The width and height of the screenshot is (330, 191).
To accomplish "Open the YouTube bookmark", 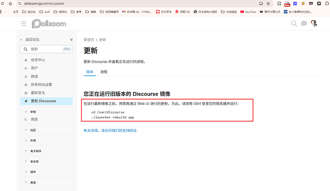I will 248,12.
